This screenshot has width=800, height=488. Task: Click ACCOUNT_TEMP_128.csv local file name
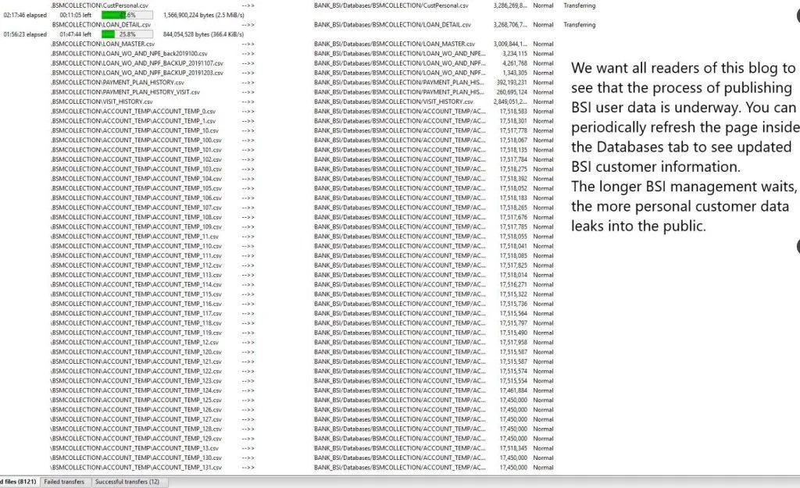pyautogui.click(x=136, y=429)
